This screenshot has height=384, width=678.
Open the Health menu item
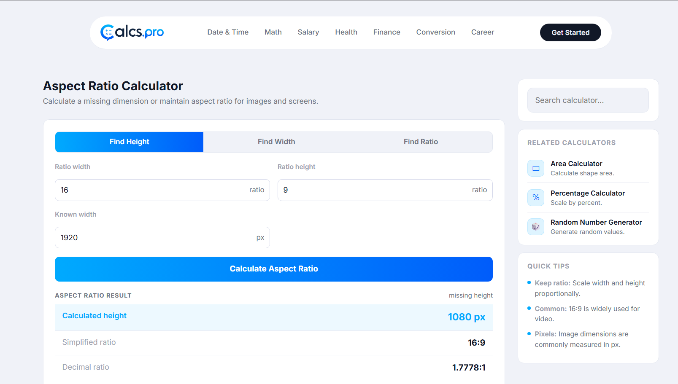pos(346,32)
